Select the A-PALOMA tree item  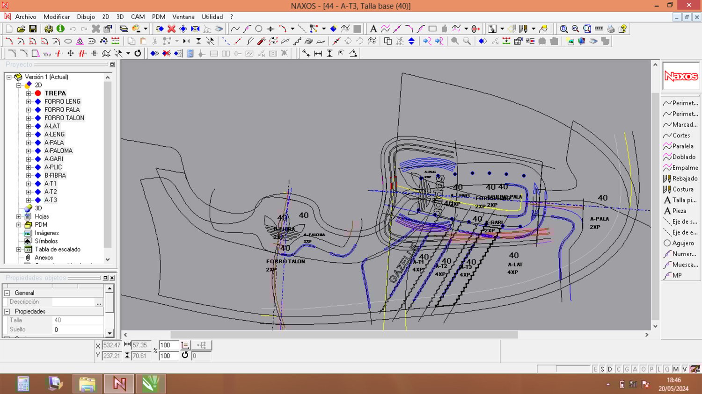pos(58,151)
